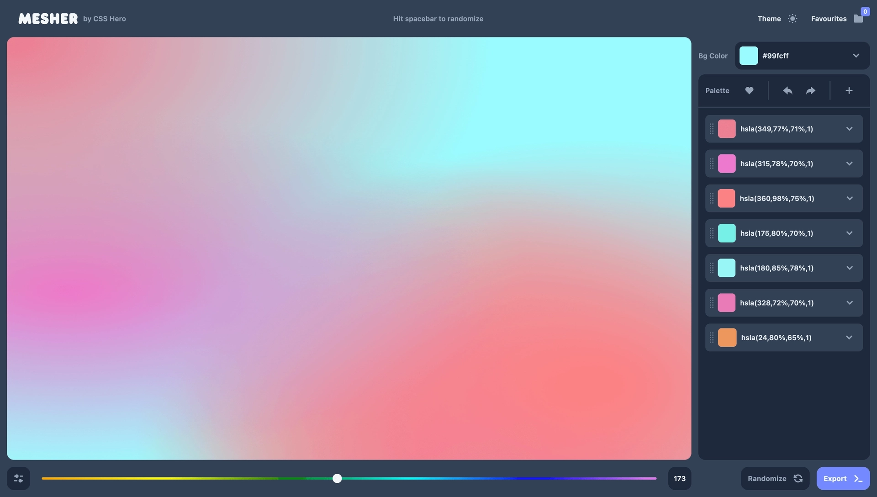Expand hsla(328,72%,70%,1) color options
The width and height of the screenshot is (877, 497).
[850, 302]
